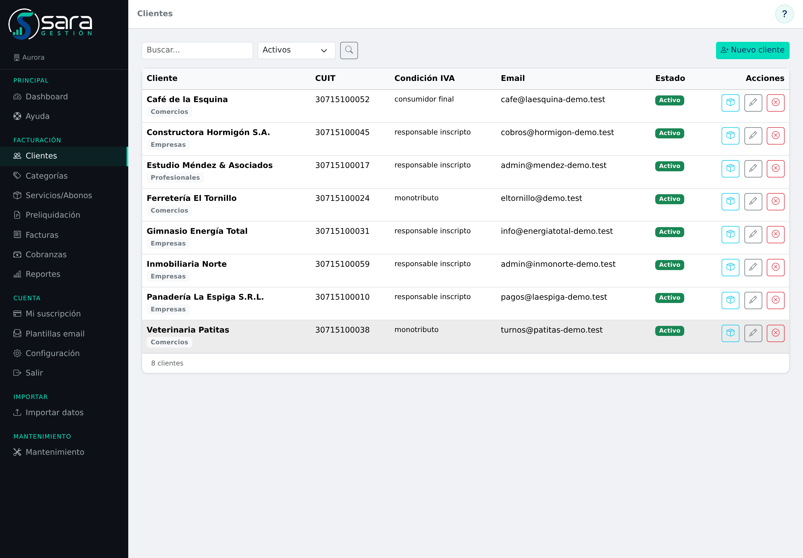This screenshot has width=803, height=558.
Task: Edit Ferretería El Tornillo with pencil icon
Action: [x=753, y=201]
